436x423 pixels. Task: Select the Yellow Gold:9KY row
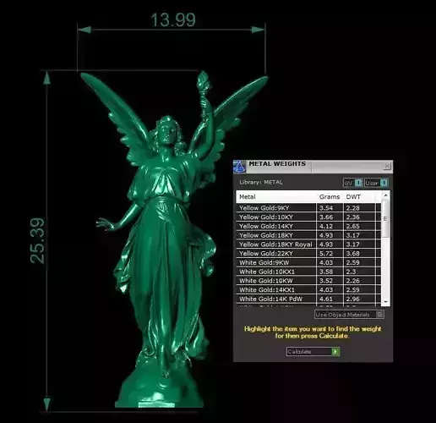[308, 208]
